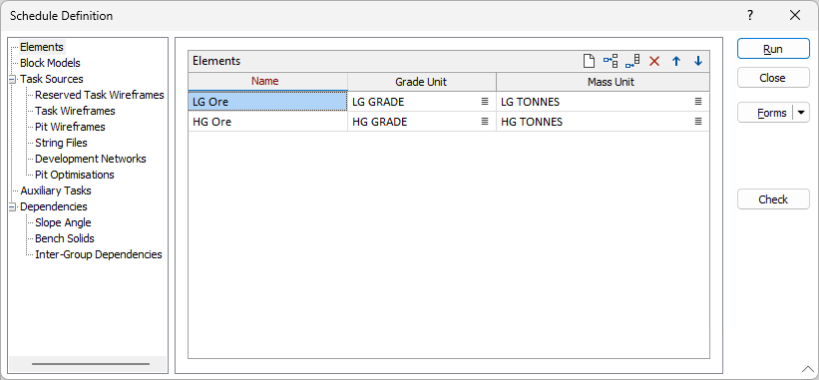The height and width of the screenshot is (380, 819).
Task: Expand the chevron at the dialog's bottom right
Action: (807, 370)
